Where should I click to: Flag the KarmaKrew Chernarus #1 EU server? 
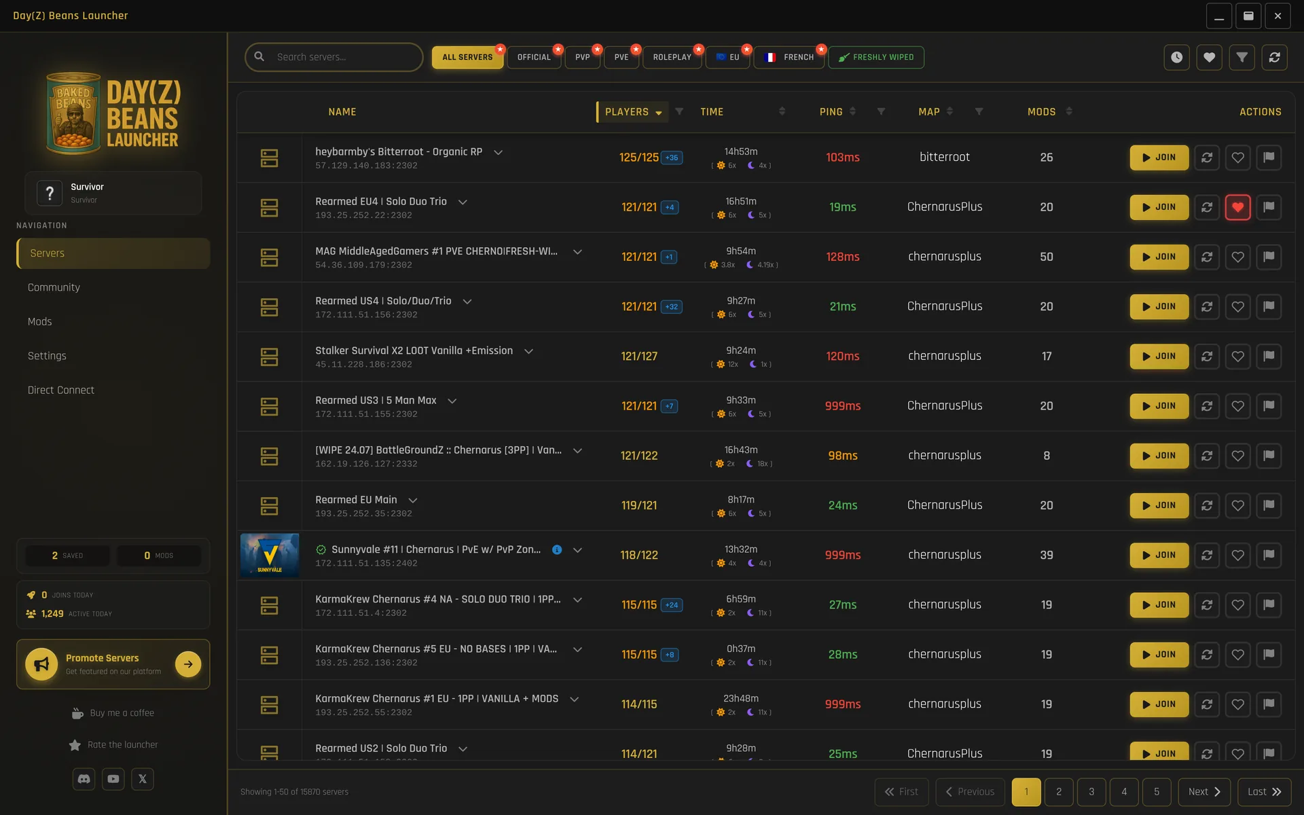1269,704
